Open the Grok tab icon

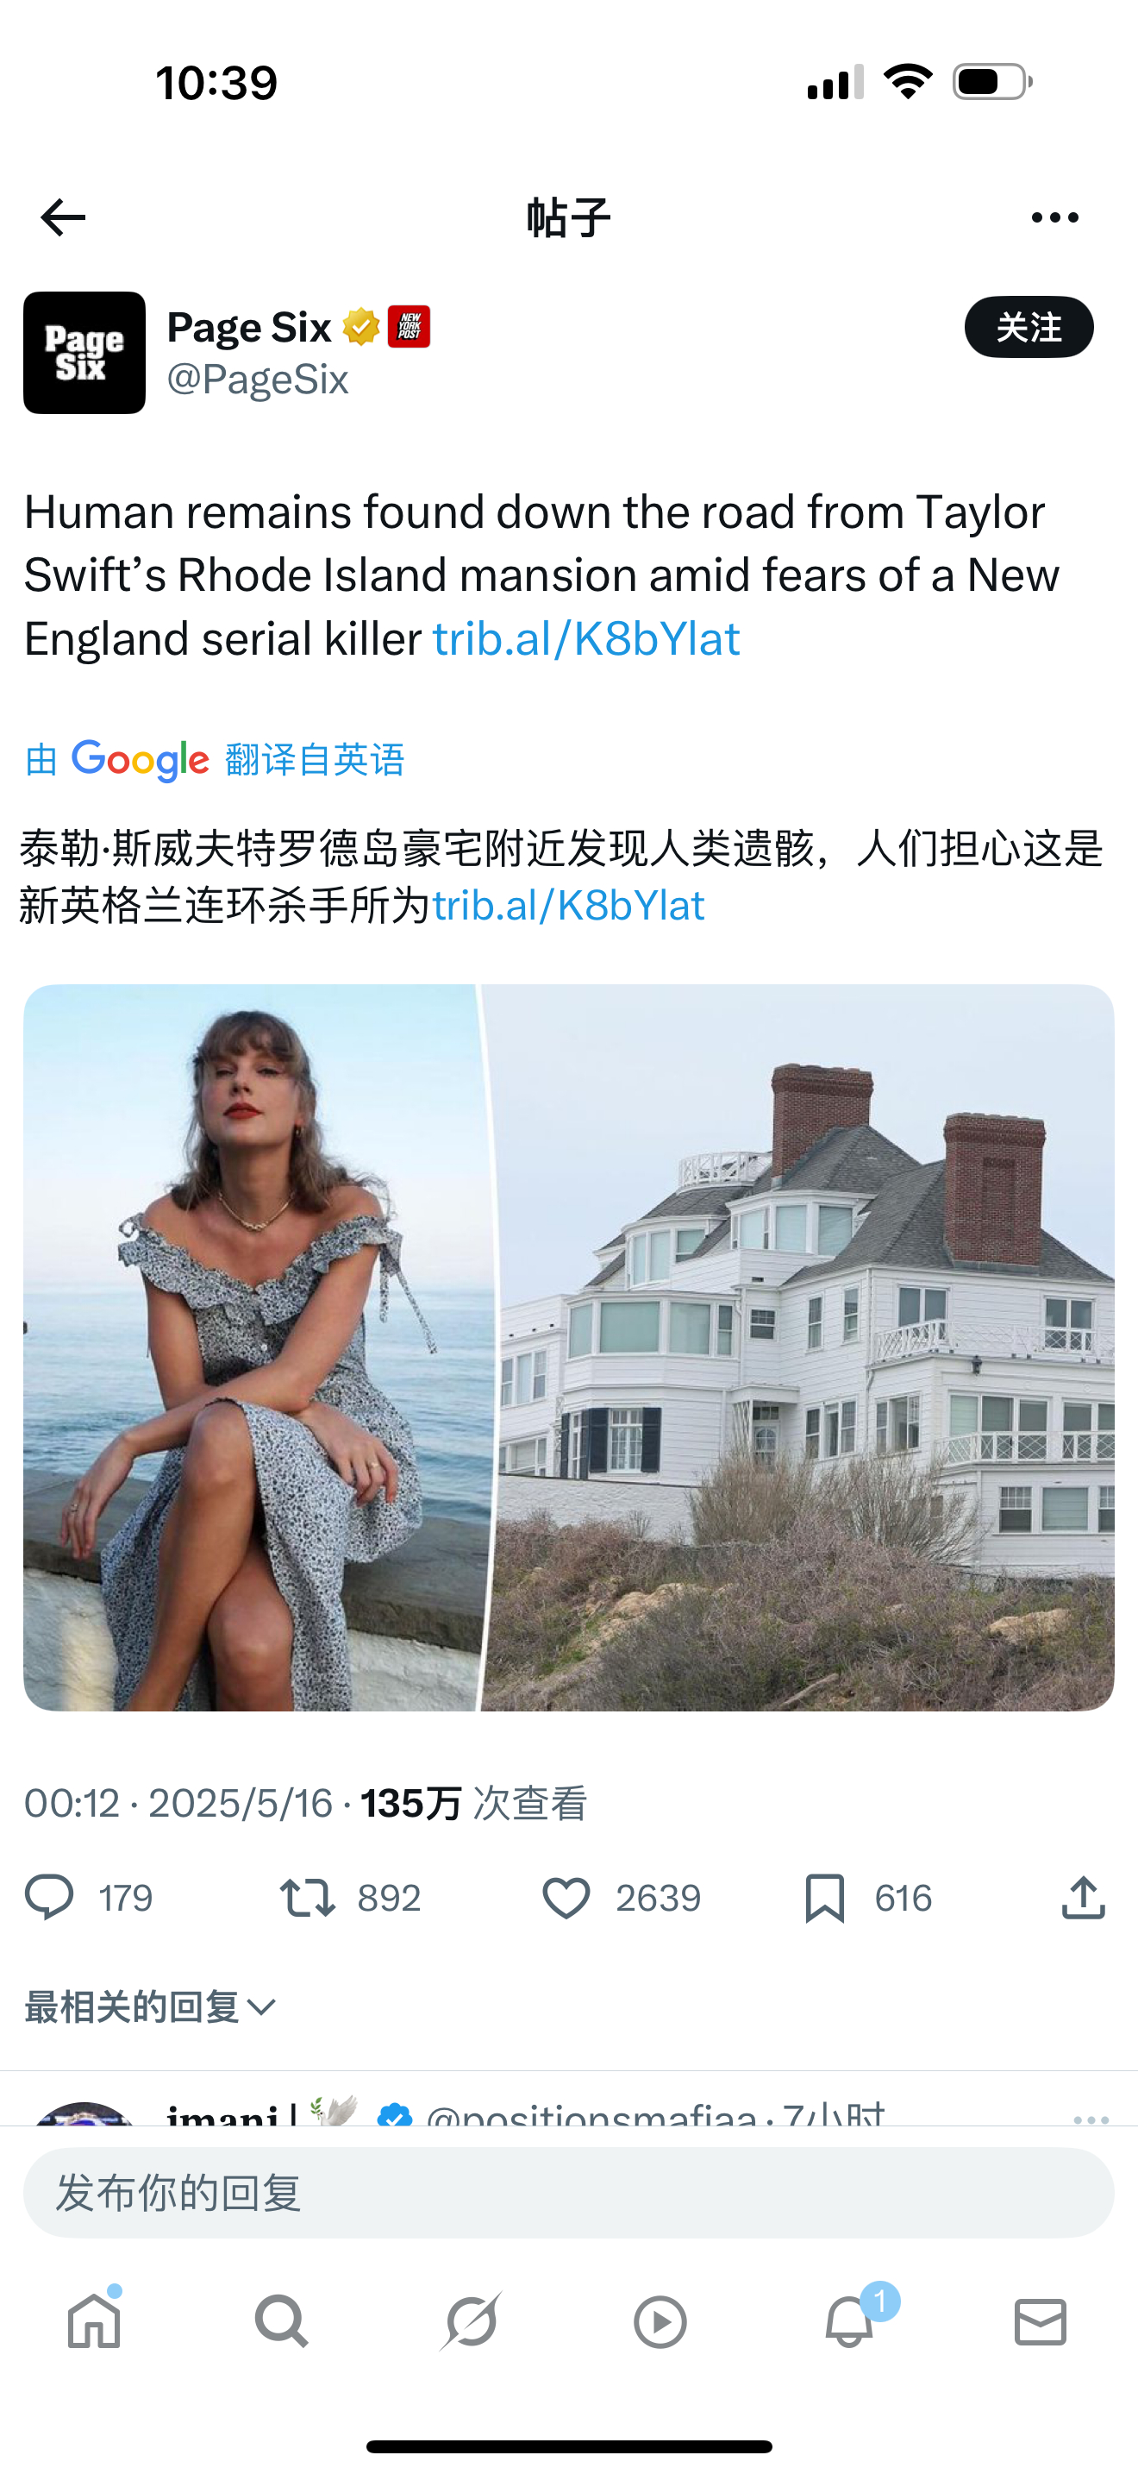[471, 2322]
